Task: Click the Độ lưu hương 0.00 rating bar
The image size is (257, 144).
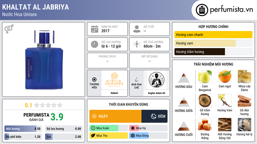Action: [x=64, y=129]
